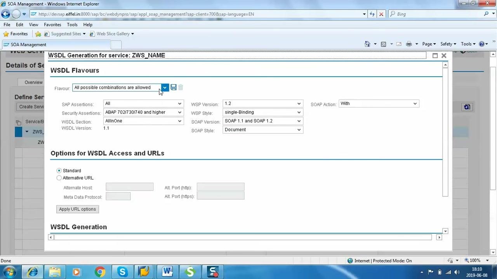Select the SOA Management browser tab
Viewport: 497px width, 279px height.
pos(56,45)
